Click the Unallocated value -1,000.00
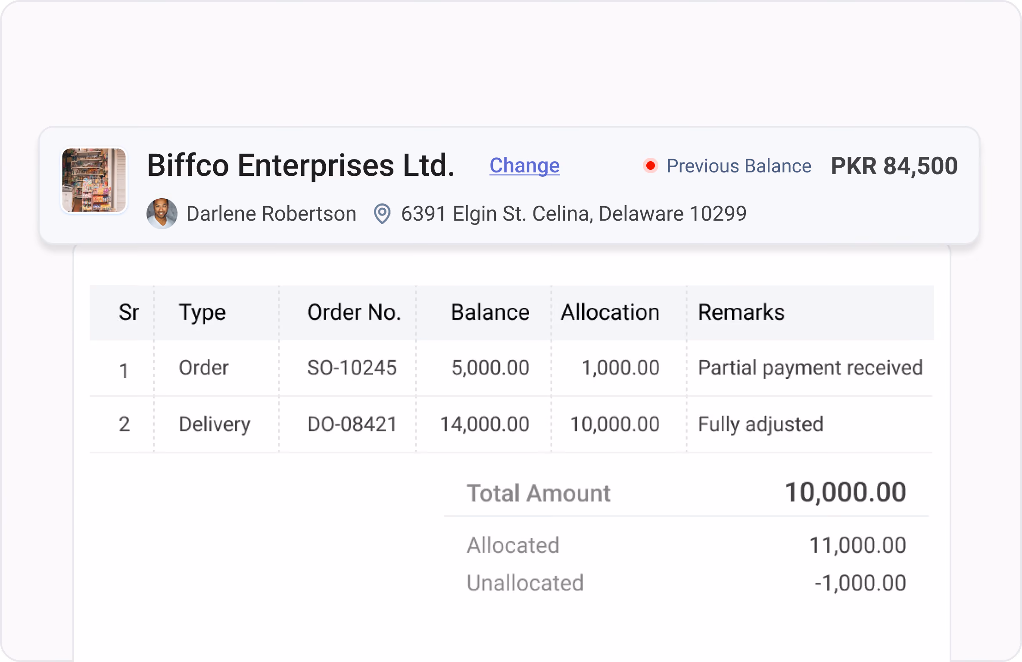Image resolution: width=1022 pixels, height=662 pixels. (x=860, y=583)
